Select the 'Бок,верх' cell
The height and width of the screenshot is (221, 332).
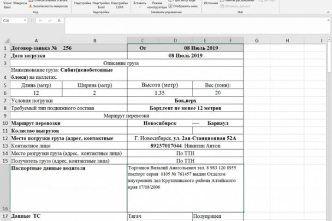[x=185, y=100]
